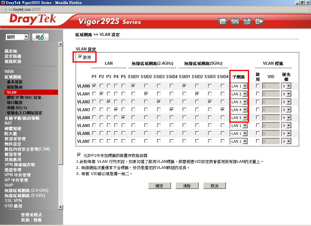Click the 清除 clear button

click(187, 186)
